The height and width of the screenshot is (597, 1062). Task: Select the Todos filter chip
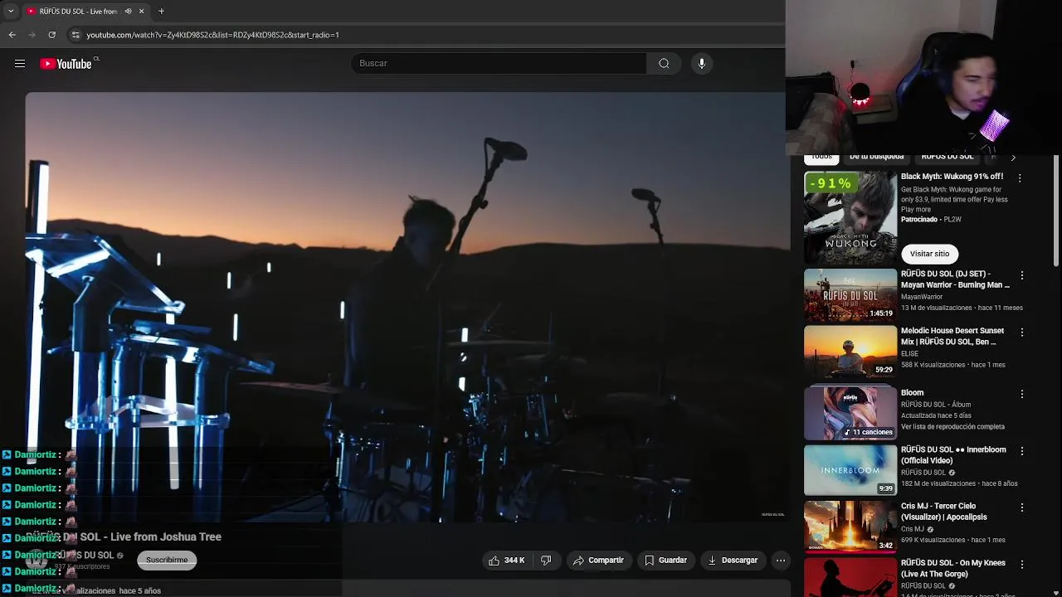coord(821,157)
